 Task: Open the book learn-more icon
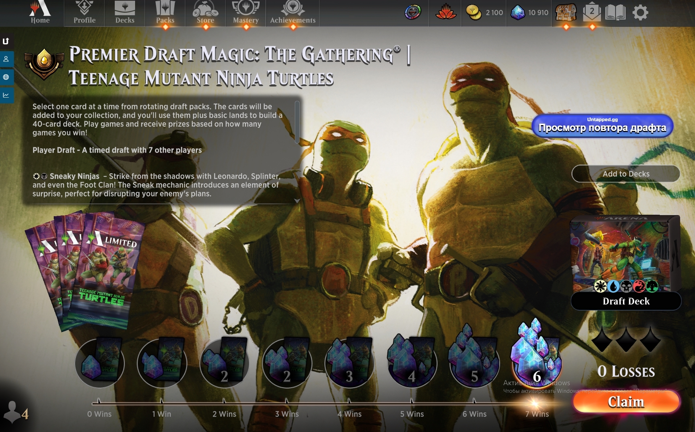(x=615, y=13)
